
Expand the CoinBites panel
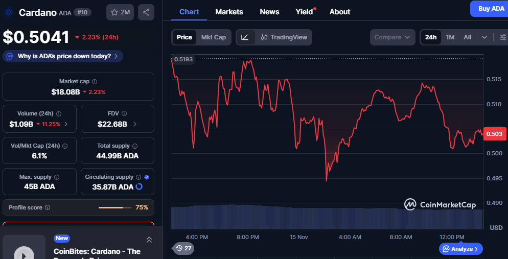click(149, 240)
